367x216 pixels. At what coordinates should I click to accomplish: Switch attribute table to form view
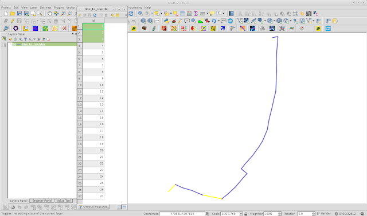point(119,207)
